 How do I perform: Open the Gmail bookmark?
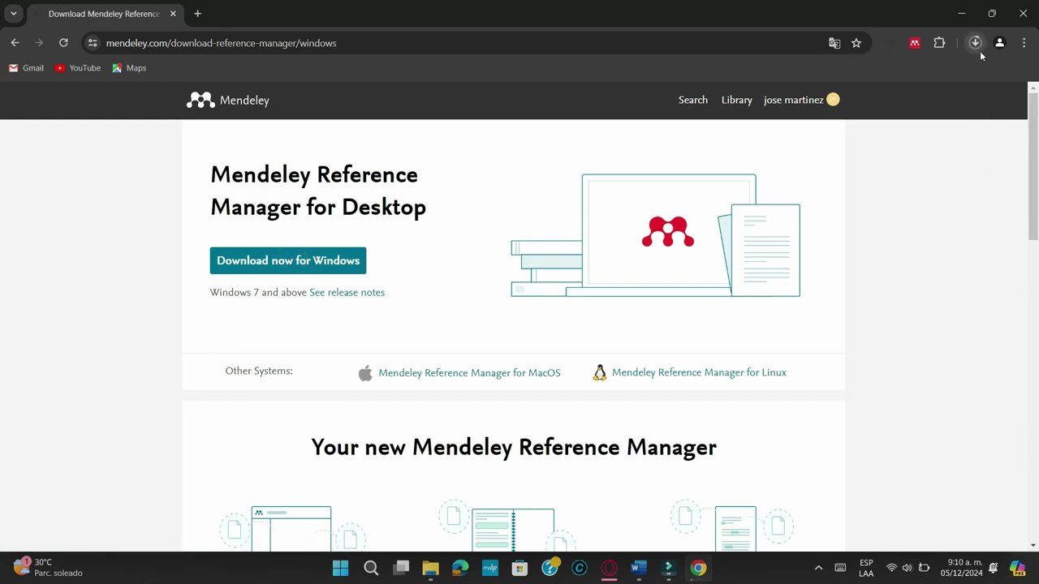click(x=26, y=68)
